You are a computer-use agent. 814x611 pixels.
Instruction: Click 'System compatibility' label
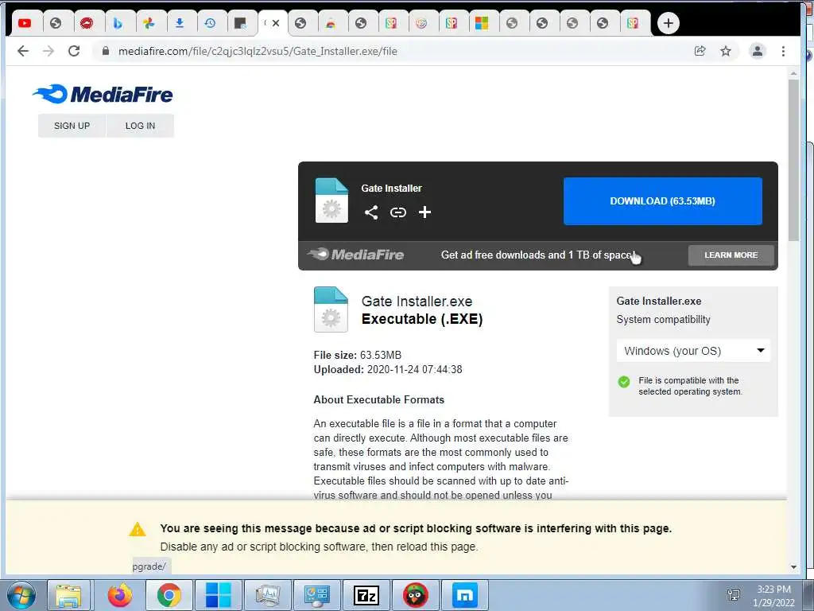(664, 320)
